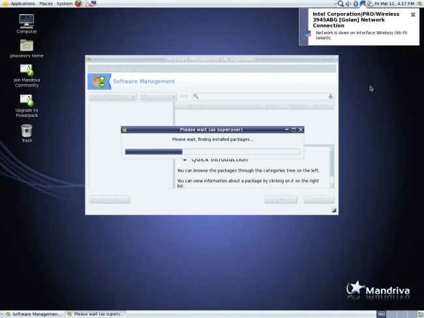Open Upgrade to Powerpack desktop icon
424x318 pixels.
coord(27,106)
